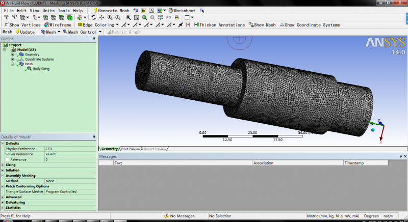This screenshot has height=222, width=408.
Task: Expand the Sizing section in Details
Action: point(3,165)
